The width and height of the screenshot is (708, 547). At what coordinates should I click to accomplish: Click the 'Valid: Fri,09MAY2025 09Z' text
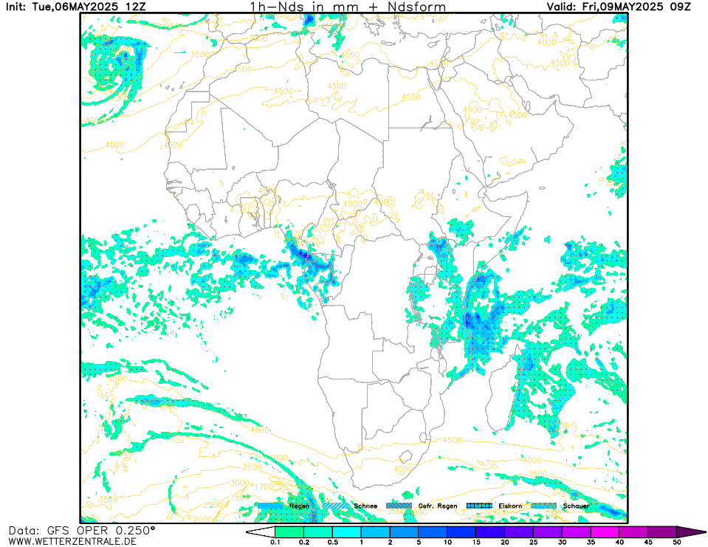(618, 7)
